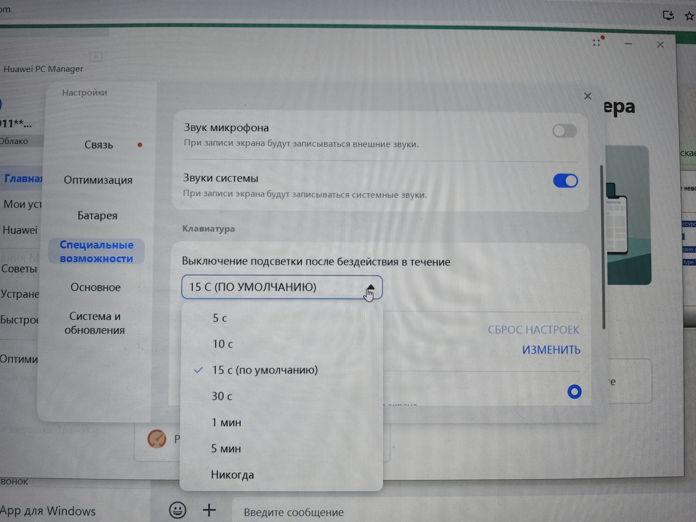696x522 pixels.
Task: Choose Никогда from the timeout list
Action: (x=232, y=475)
